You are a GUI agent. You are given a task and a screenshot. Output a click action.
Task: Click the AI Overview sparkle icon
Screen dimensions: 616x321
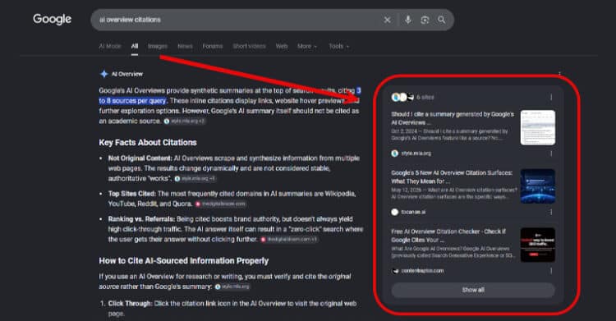(x=103, y=74)
